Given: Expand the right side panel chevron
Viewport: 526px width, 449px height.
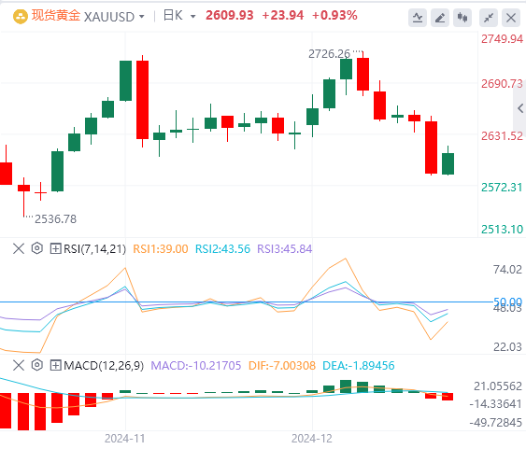Looking at the screenshot, I should [520, 108].
